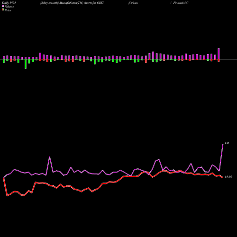This screenshot has width=237, height=237.
Task: Click the 'Daily PVM' title text
Action: click(x=9, y=3)
